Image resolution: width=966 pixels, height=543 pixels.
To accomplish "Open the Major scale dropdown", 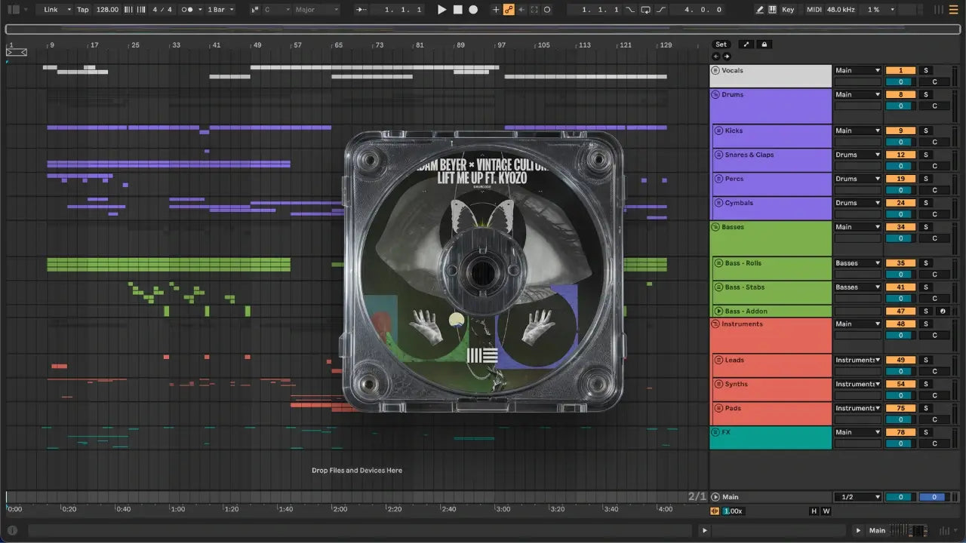I will point(317,10).
